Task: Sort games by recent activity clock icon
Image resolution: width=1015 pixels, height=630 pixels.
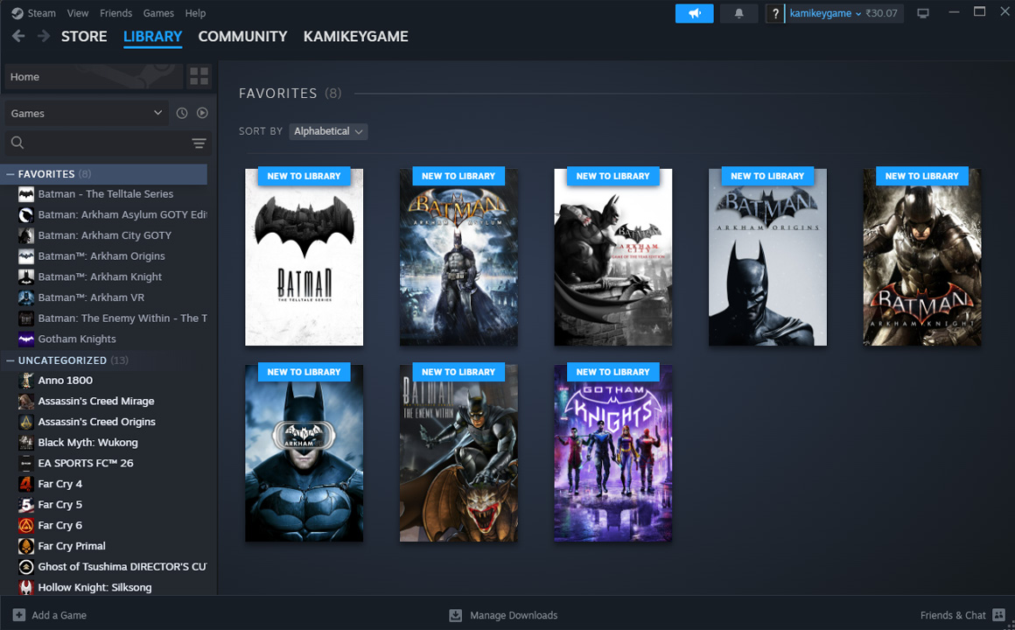Action: click(183, 112)
